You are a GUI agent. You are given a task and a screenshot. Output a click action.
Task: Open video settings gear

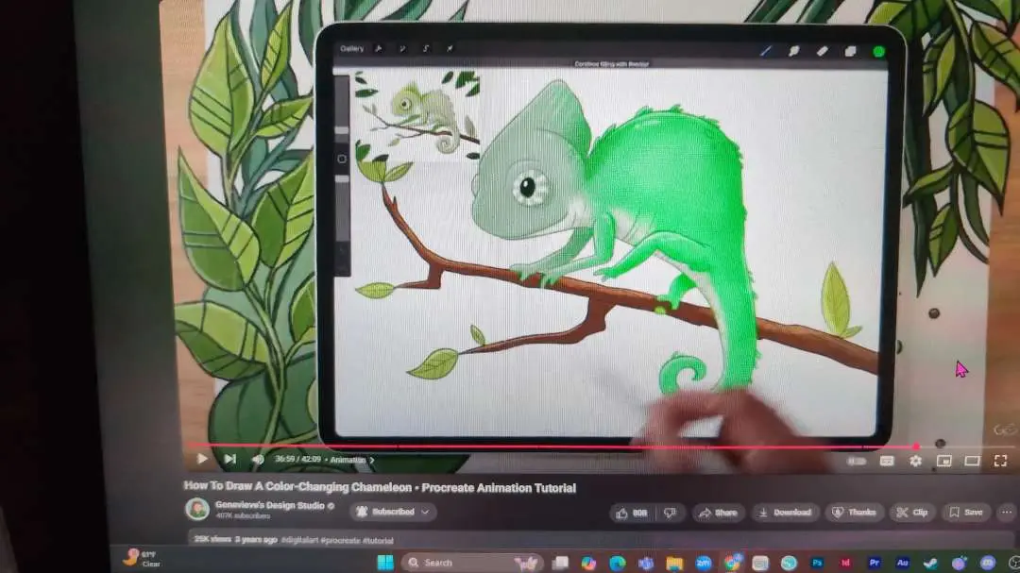point(915,461)
